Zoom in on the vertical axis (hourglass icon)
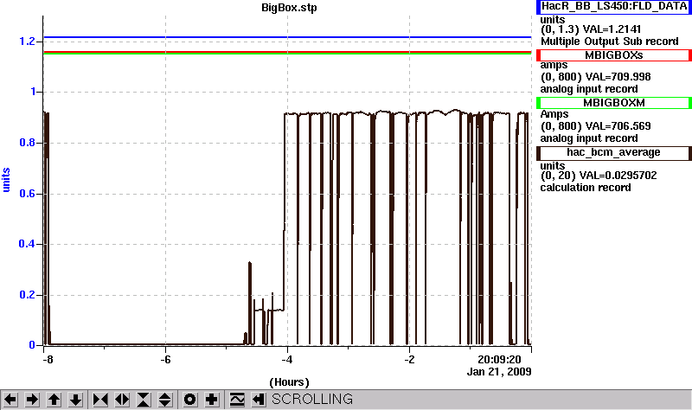692x410 pixels. [x=144, y=400]
